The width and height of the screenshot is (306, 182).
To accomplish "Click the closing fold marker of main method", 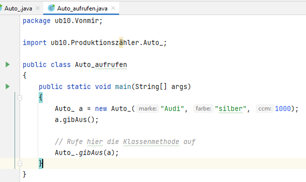I will (x=20, y=163).
